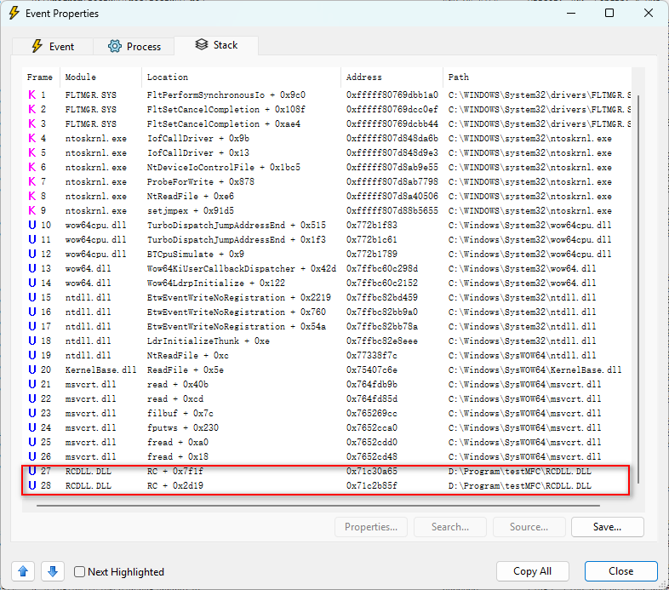Select location RC + 0x2d19
Screen dimensions: 669x590
click(x=175, y=486)
